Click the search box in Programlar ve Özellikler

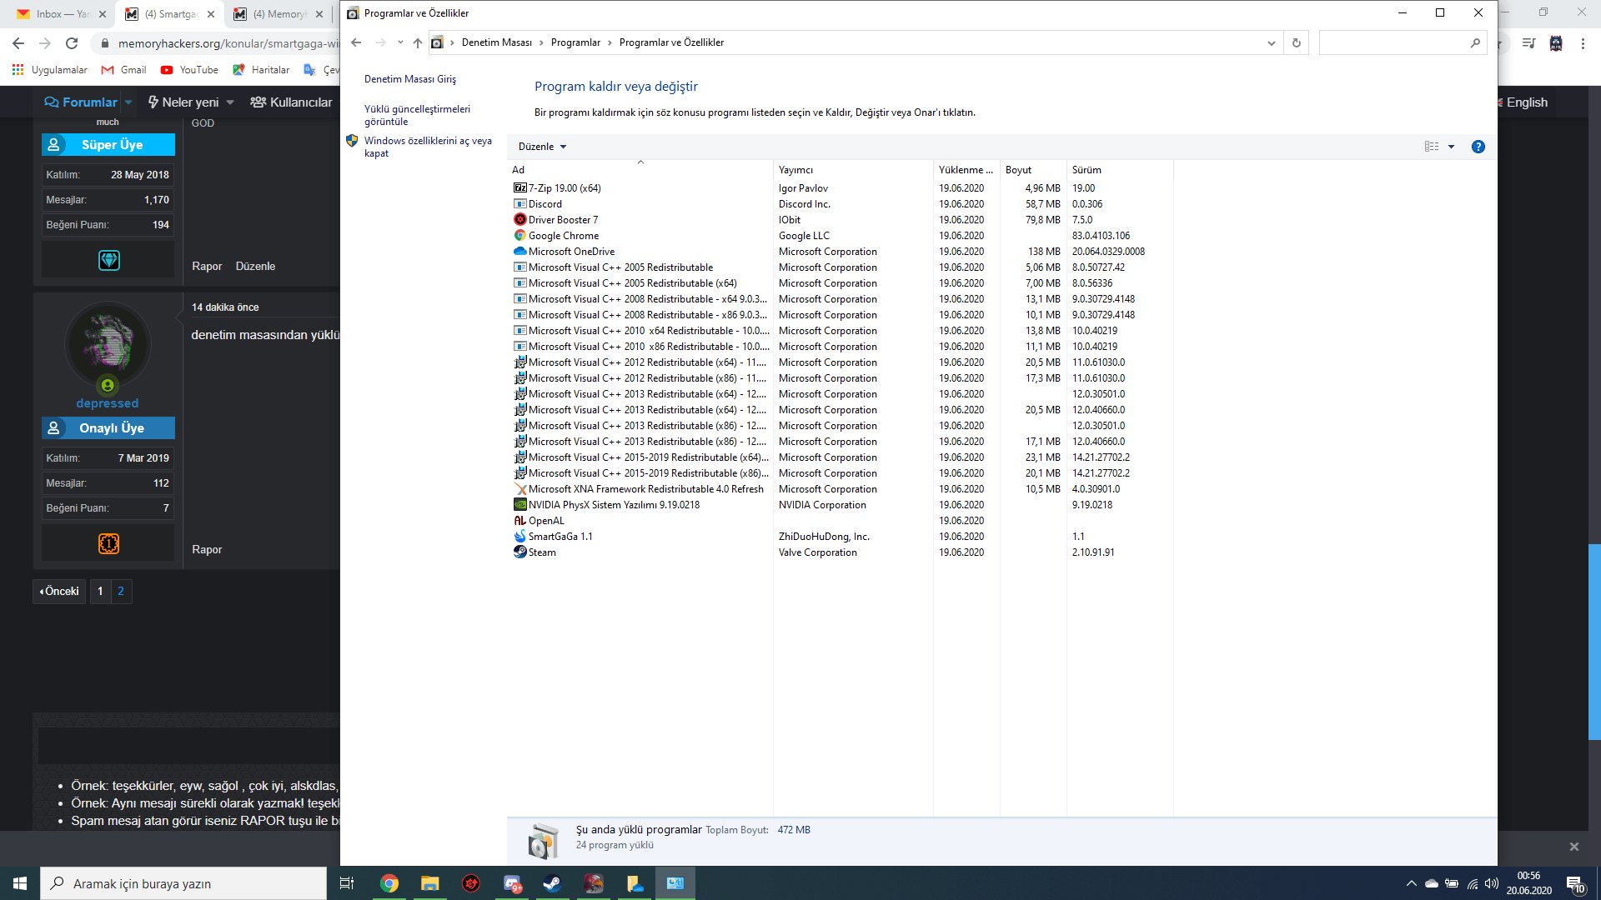point(1404,42)
